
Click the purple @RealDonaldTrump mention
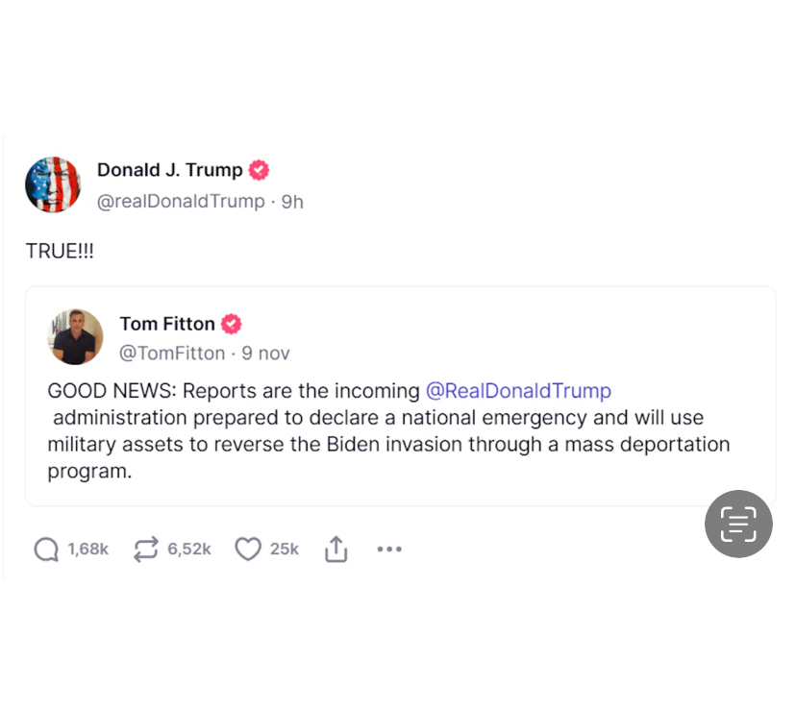pos(518,391)
